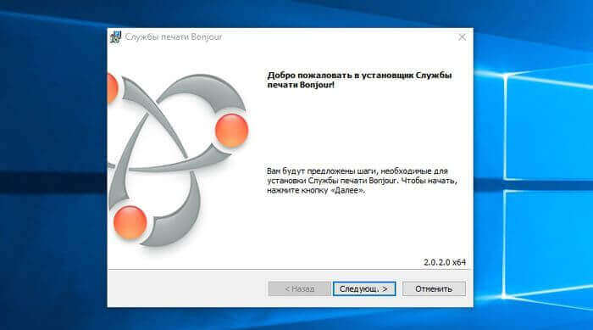Click the Отменить button
Screen dimensions: 593x330
434,288
